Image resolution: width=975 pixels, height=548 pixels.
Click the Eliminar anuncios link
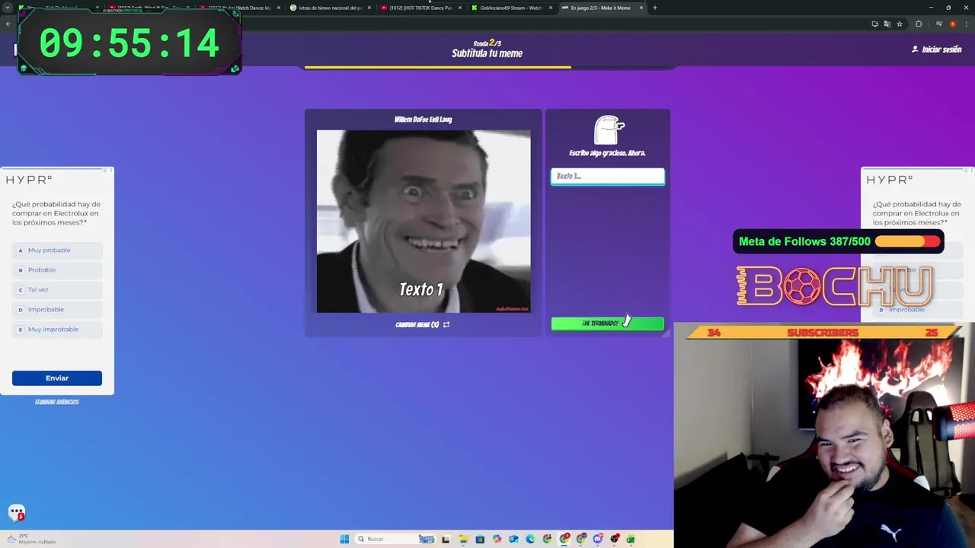57,402
